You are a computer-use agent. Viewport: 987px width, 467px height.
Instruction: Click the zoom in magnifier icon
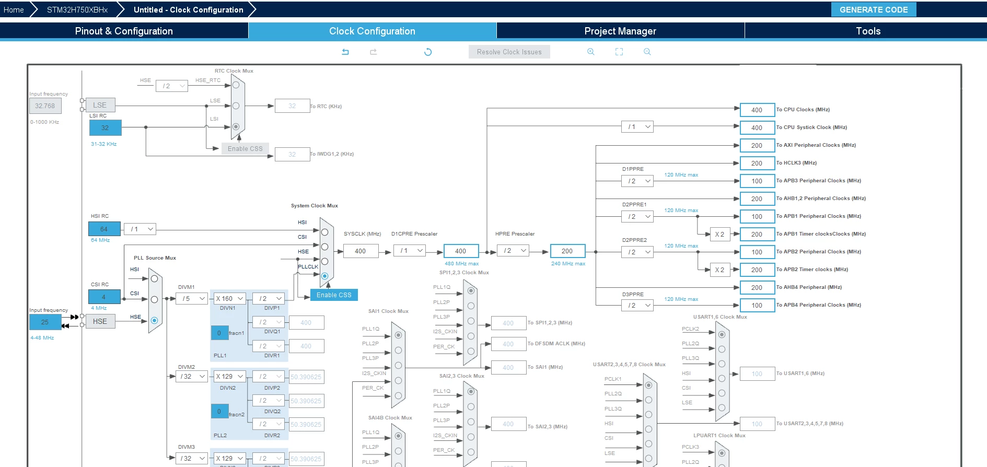pyautogui.click(x=591, y=52)
